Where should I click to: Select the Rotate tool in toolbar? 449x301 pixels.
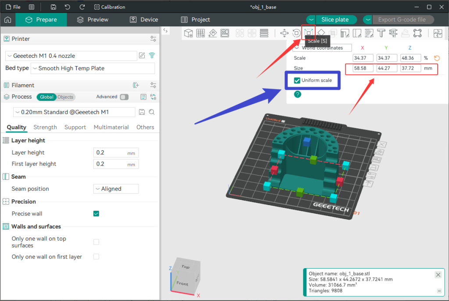[x=296, y=33]
